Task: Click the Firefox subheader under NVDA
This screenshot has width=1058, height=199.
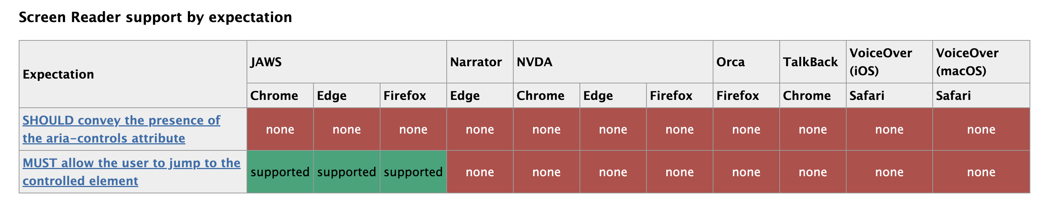Action: pos(671,96)
